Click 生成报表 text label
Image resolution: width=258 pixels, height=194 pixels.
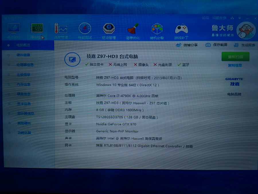tap(248, 45)
